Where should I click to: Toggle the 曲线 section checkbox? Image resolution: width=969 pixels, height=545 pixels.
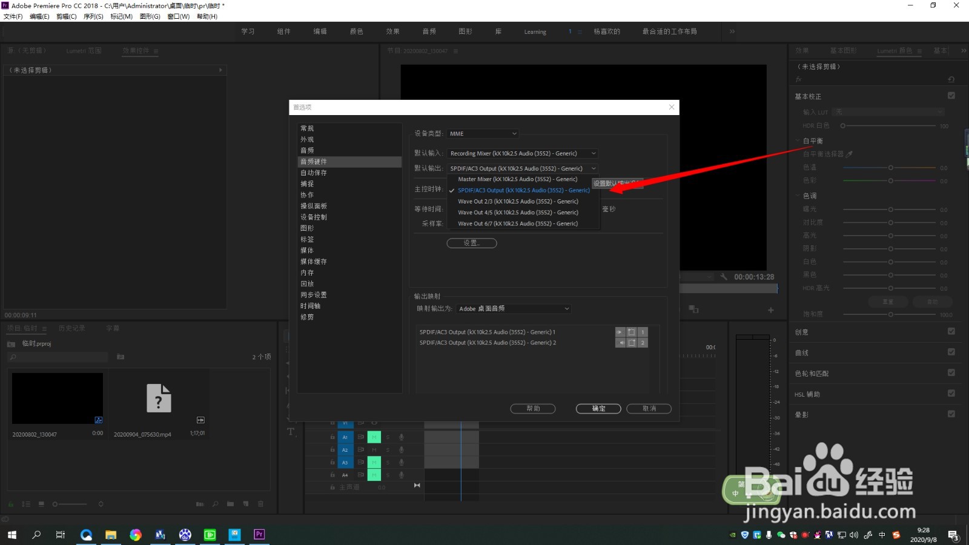tap(951, 352)
